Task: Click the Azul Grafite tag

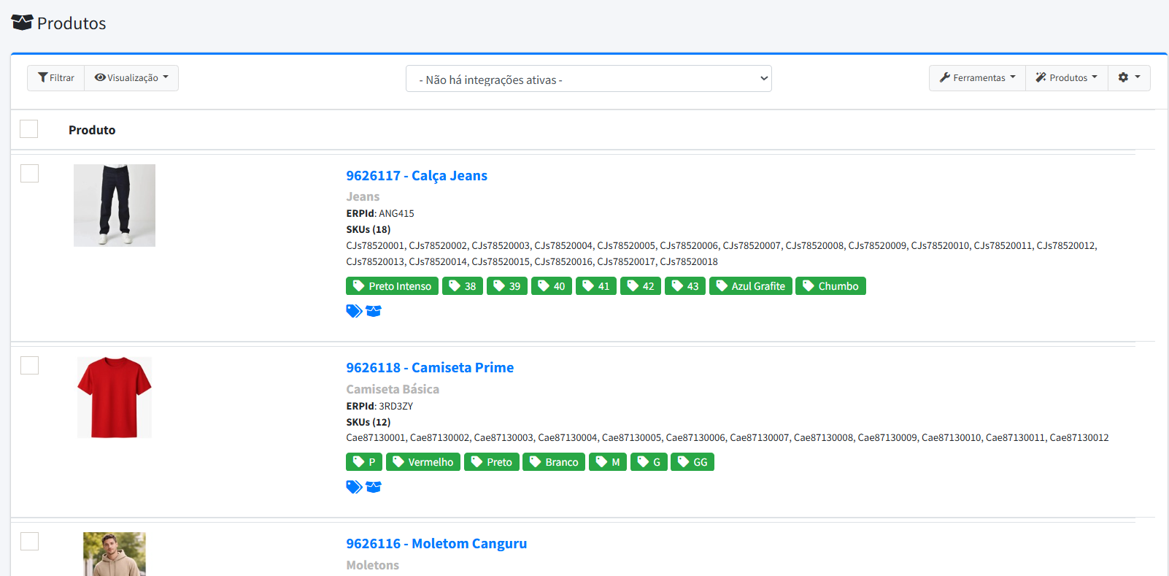Action: [x=750, y=286]
